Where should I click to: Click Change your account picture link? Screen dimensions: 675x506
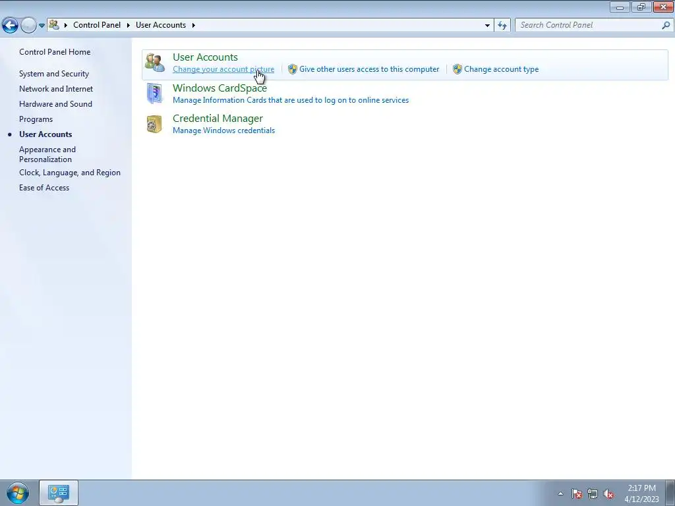pyautogui.click(x=223, y=69)
